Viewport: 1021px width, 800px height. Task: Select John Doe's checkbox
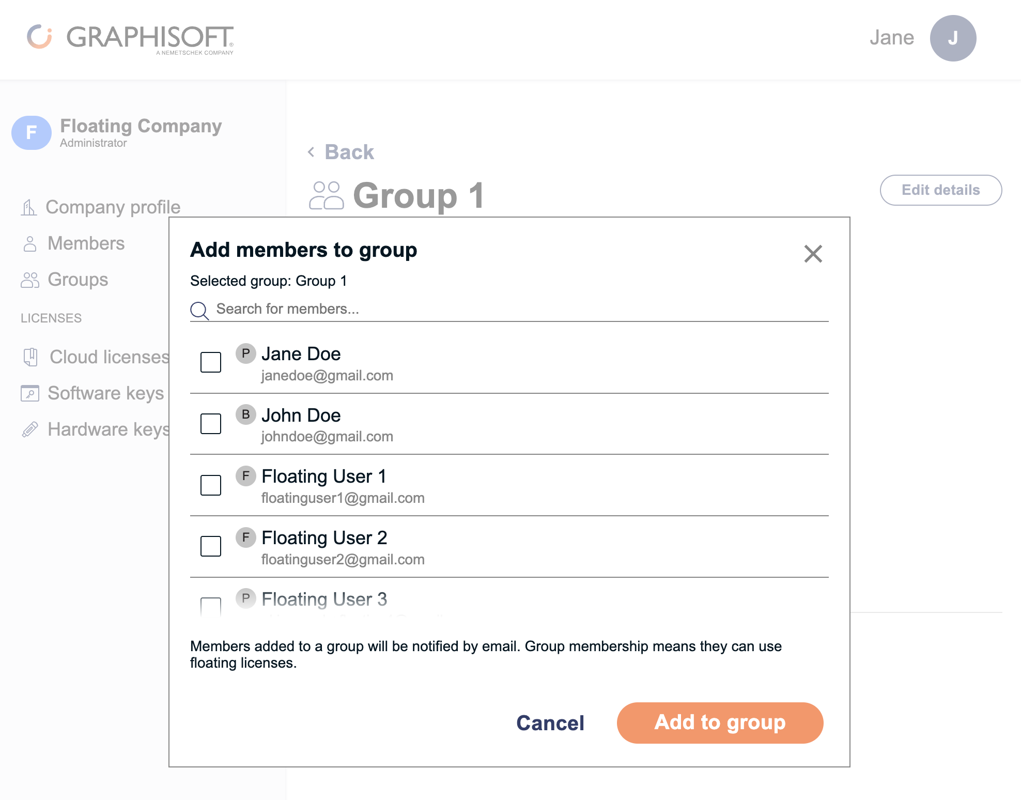(210, 423)
